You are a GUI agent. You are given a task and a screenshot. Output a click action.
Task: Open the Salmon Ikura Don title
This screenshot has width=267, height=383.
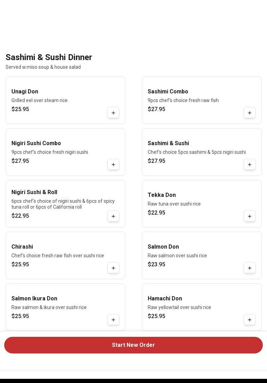tap(34, 299)
